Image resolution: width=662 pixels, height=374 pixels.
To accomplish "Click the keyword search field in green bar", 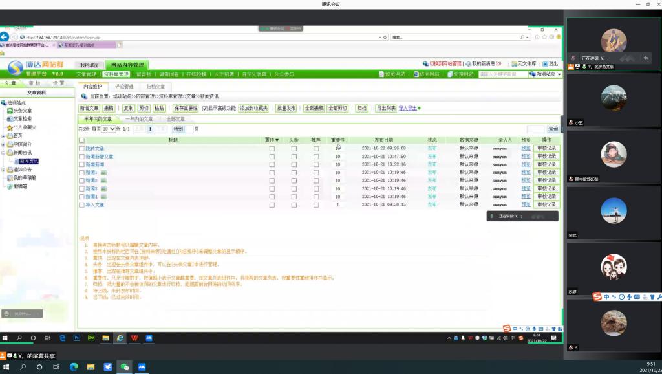I will click(x=502, y=74).
